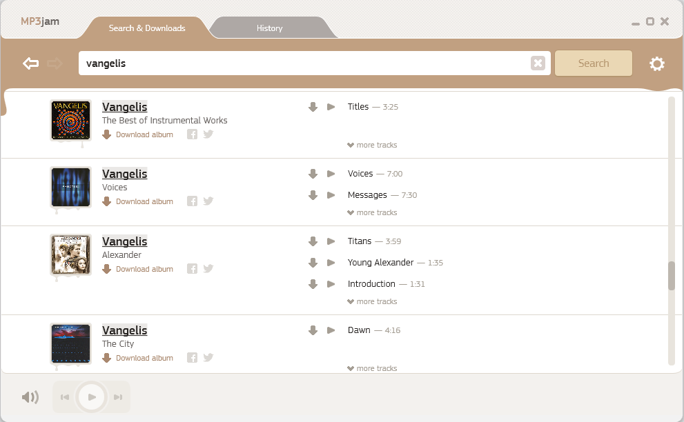Go forward with the right arrow
This screenshot has height=422, width=684.
55,63
